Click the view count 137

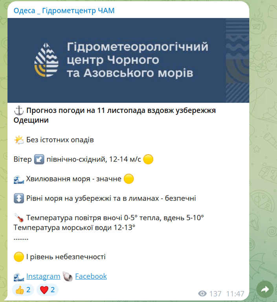click(x=215, y=294)
